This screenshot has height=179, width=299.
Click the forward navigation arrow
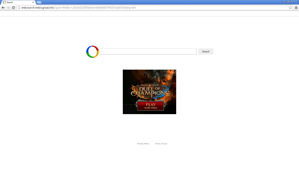8,8
